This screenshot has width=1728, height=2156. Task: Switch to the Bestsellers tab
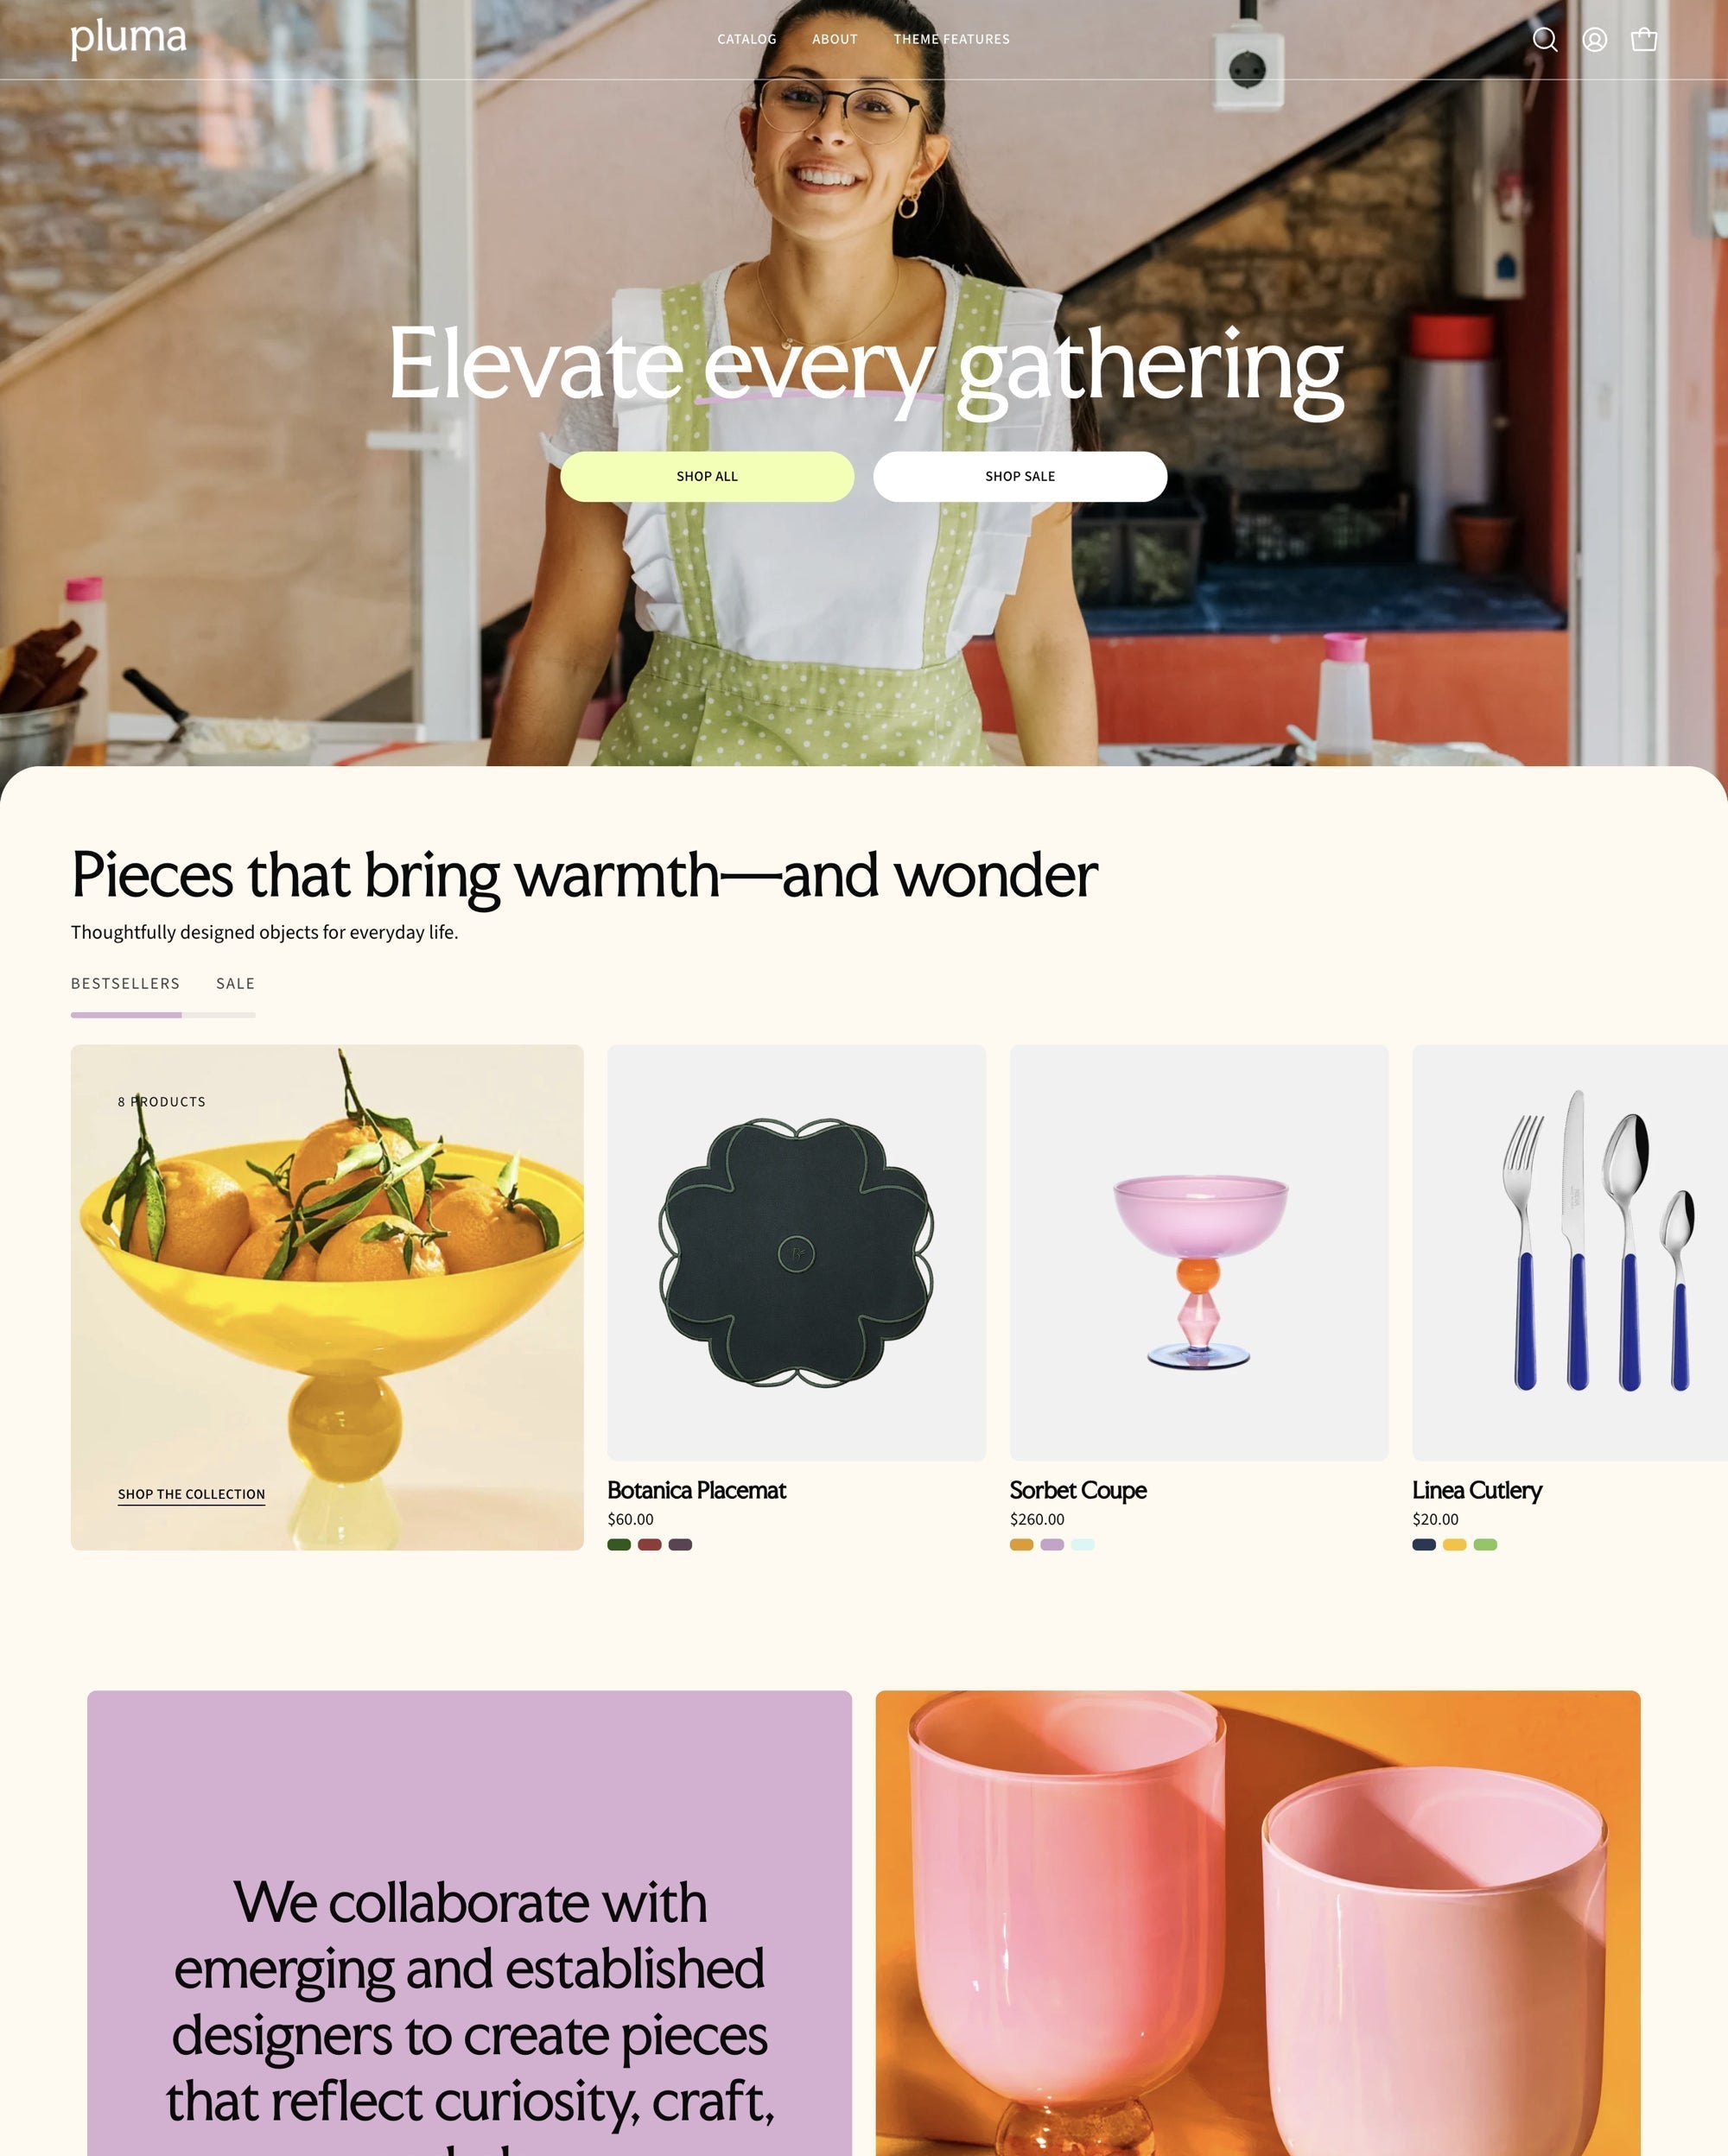click(x=125, y=983)
